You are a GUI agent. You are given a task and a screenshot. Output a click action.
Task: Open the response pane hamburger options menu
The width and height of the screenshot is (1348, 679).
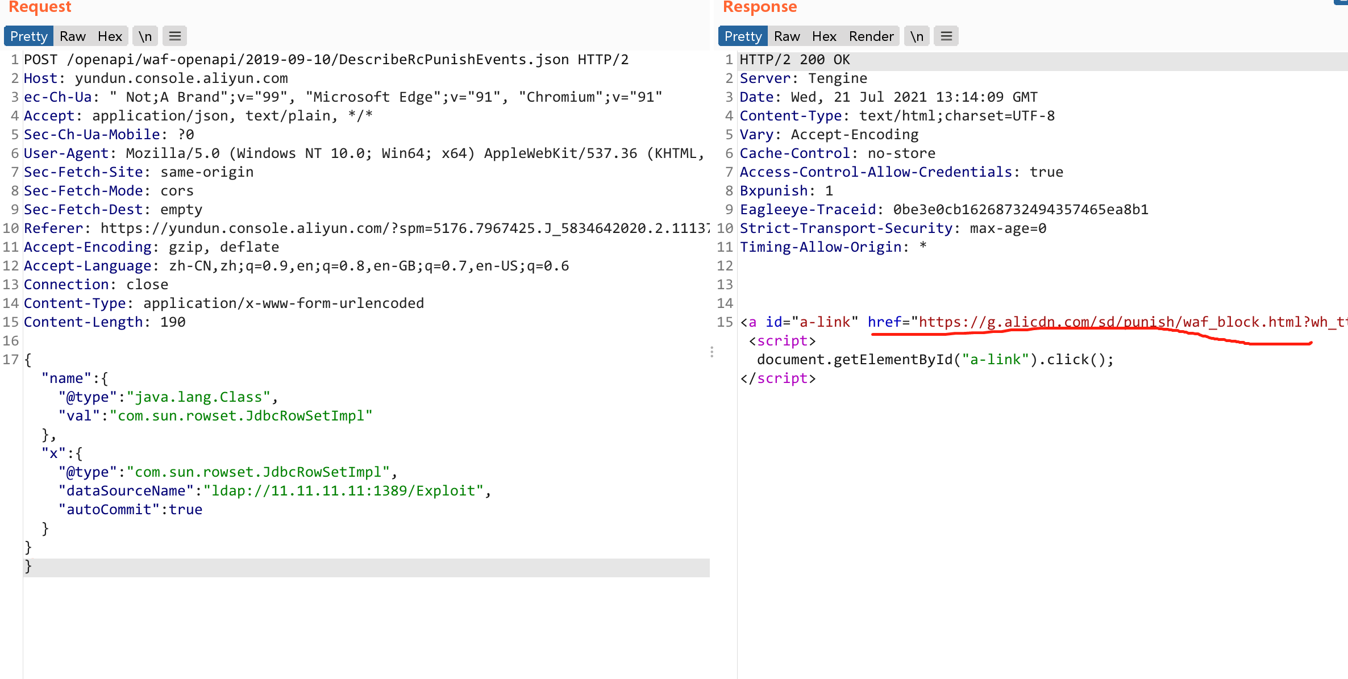pos(946,36)
